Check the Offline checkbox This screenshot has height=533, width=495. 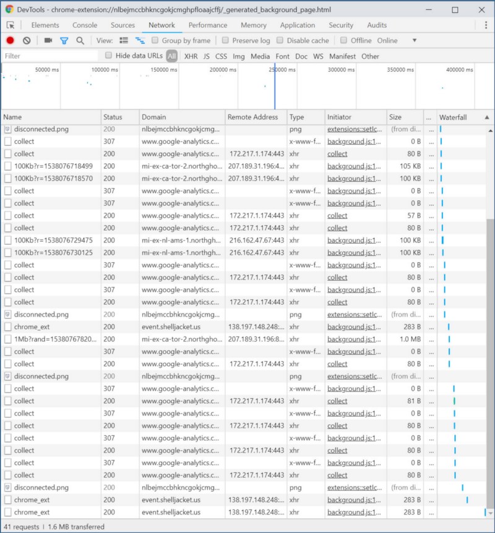pos(343,40)
